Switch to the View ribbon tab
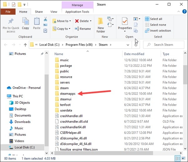Image resolution: width=188 pixels, height=162 pixels. point(54,12)
